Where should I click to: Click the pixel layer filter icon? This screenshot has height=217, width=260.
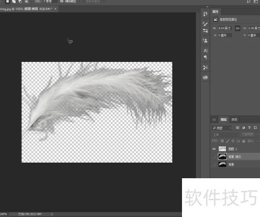click(x=237, y=127)
